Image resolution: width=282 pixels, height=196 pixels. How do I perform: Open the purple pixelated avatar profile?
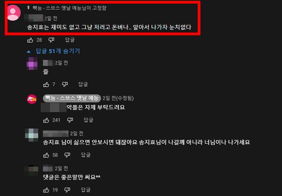[32, 64]
